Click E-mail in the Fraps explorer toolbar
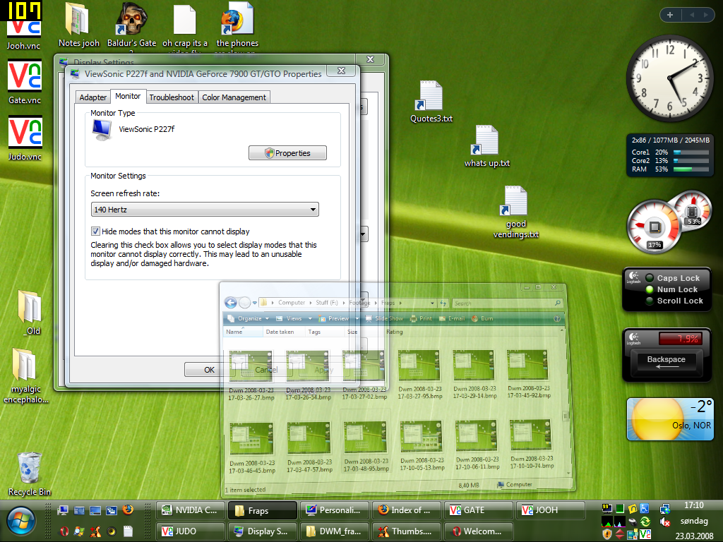Viewport: 723px width, 542px height. coord(453,318)
